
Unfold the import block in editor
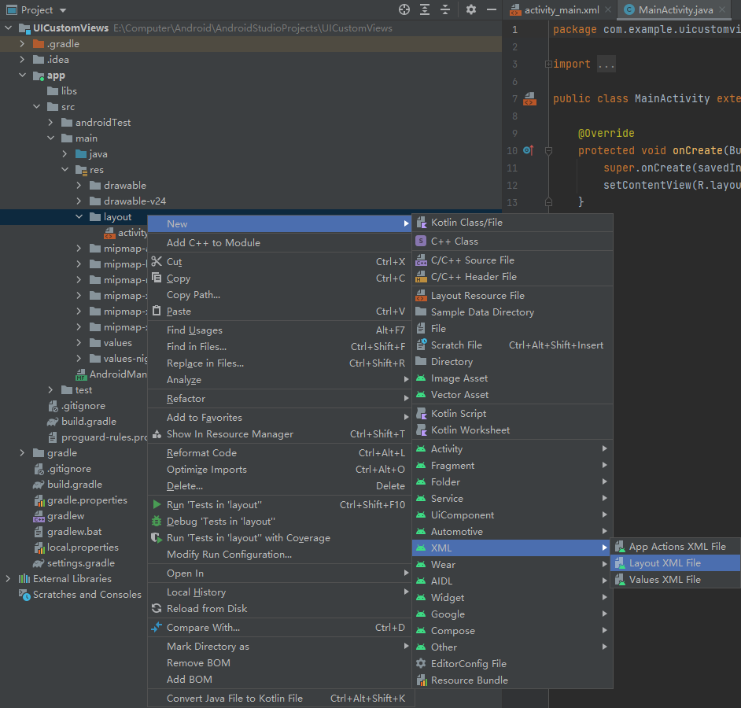[x=548, y=64]
